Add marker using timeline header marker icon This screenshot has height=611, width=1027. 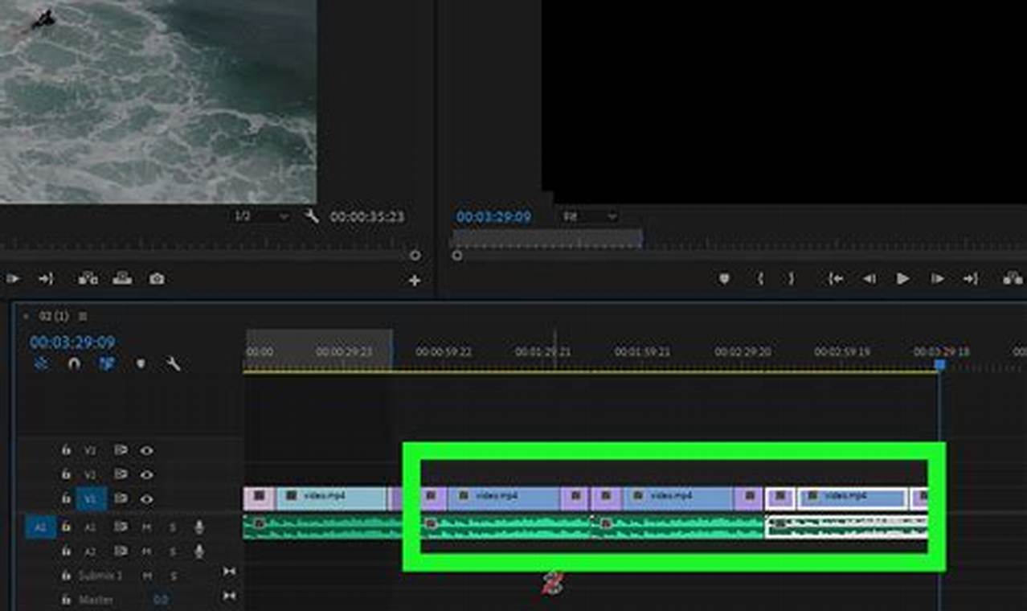(141, 363)
